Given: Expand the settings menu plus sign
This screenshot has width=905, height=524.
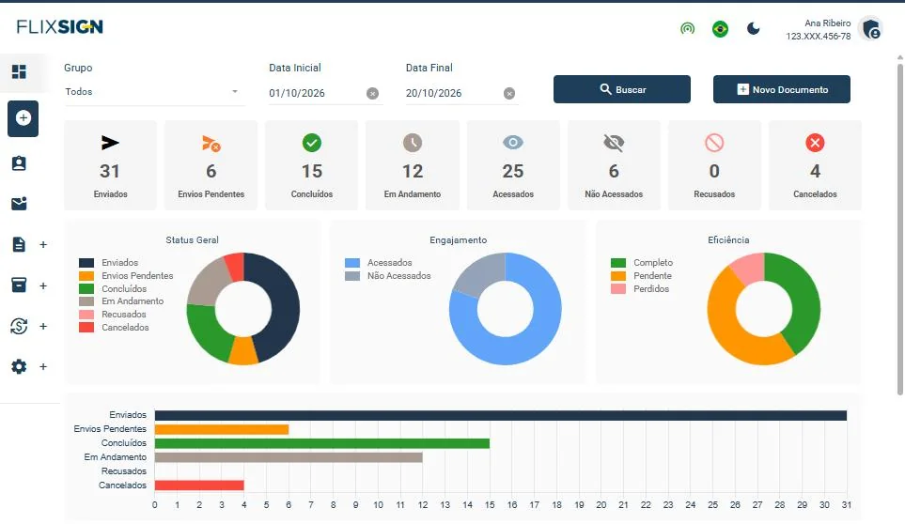Looking at the screenshot, I should (x=43, y=366).
